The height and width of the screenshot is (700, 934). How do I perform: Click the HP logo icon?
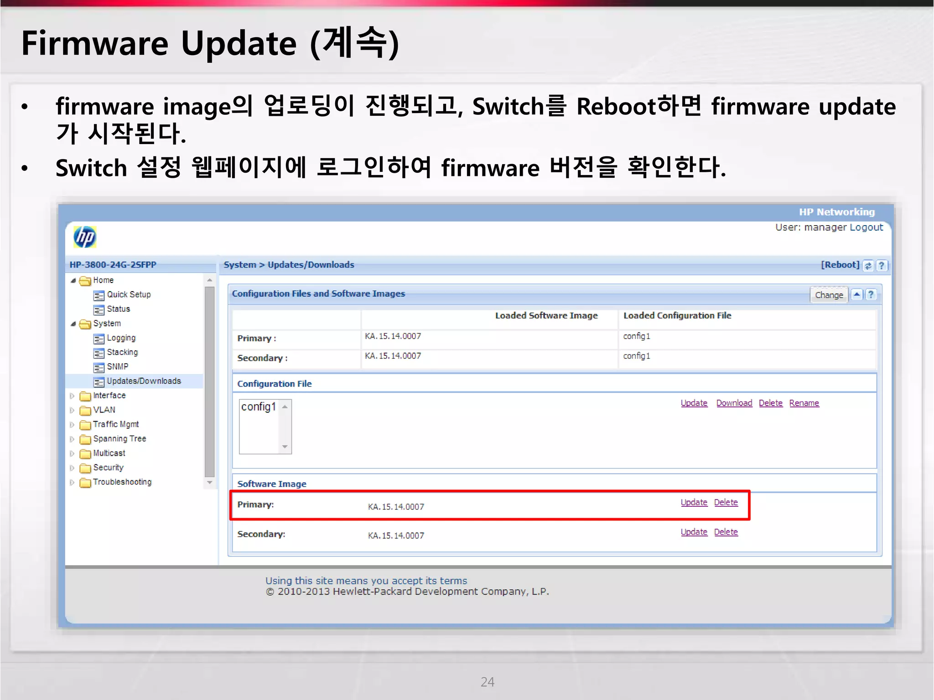85,237
